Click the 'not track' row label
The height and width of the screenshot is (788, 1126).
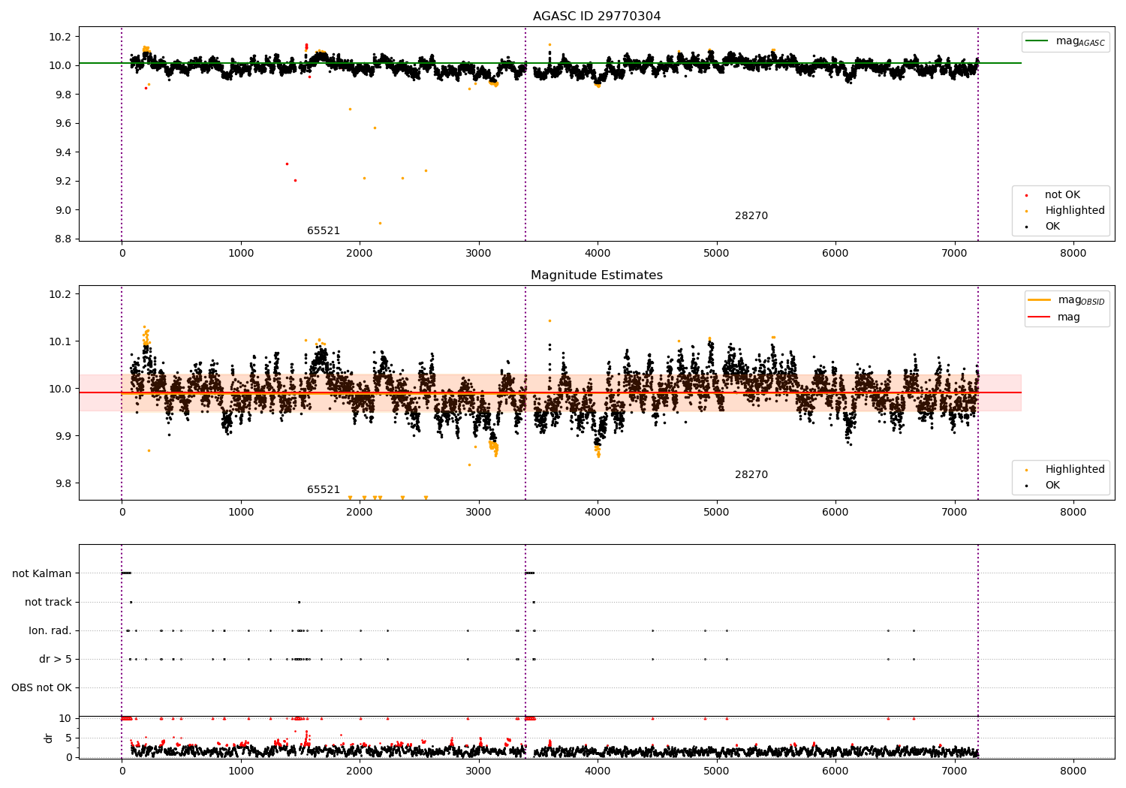(48, 603)
